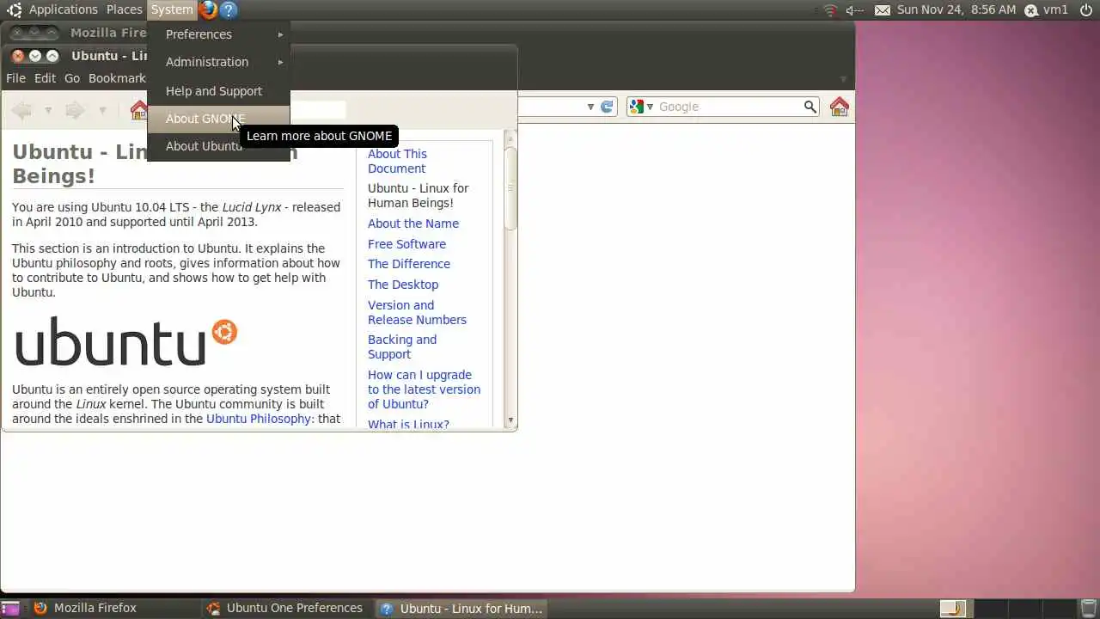Click the sidebar scroll down arrow
This screenshot has width=1100, height=619.
510,420
